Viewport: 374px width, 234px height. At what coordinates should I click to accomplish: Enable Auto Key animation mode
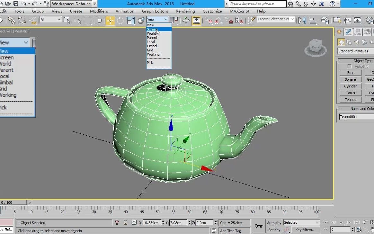pyautogui.click(x=274, y=222)
